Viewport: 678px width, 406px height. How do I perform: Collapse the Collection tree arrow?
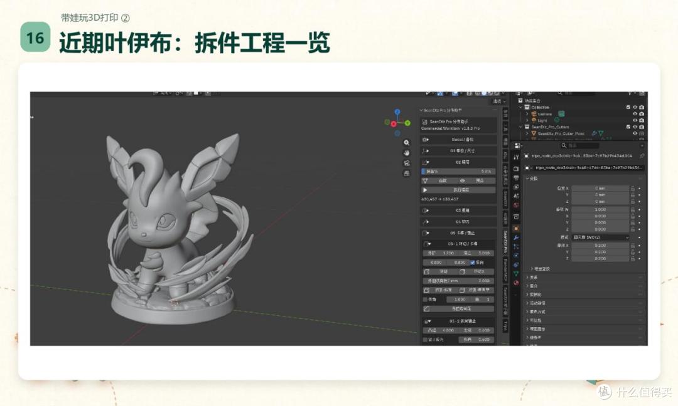pos(520,107)
